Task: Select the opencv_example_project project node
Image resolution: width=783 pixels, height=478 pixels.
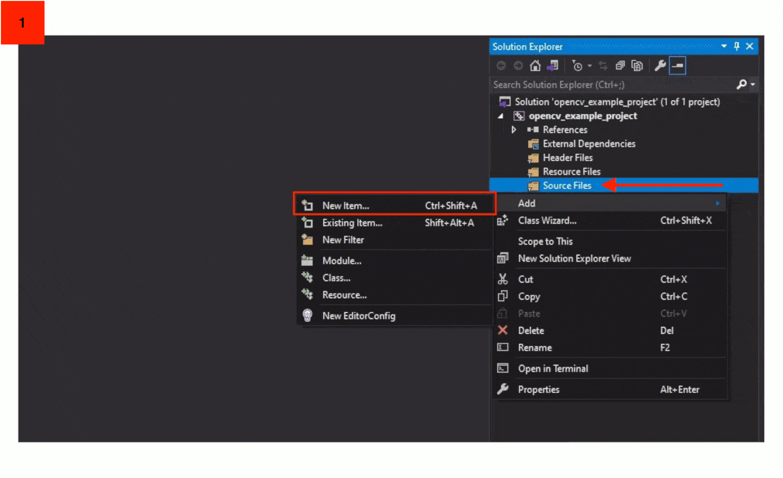Action: [x=582, y=116]
